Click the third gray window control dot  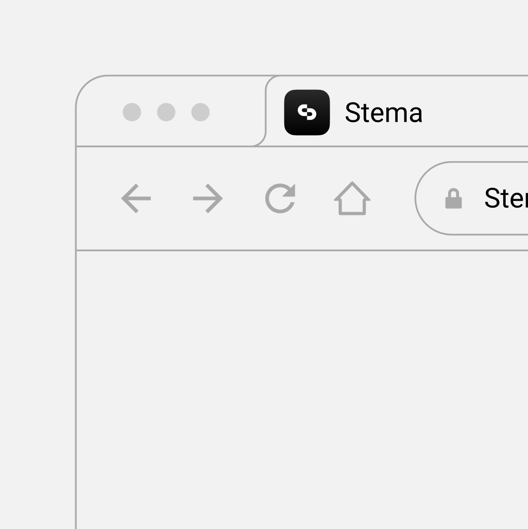(x=201, y=112)
